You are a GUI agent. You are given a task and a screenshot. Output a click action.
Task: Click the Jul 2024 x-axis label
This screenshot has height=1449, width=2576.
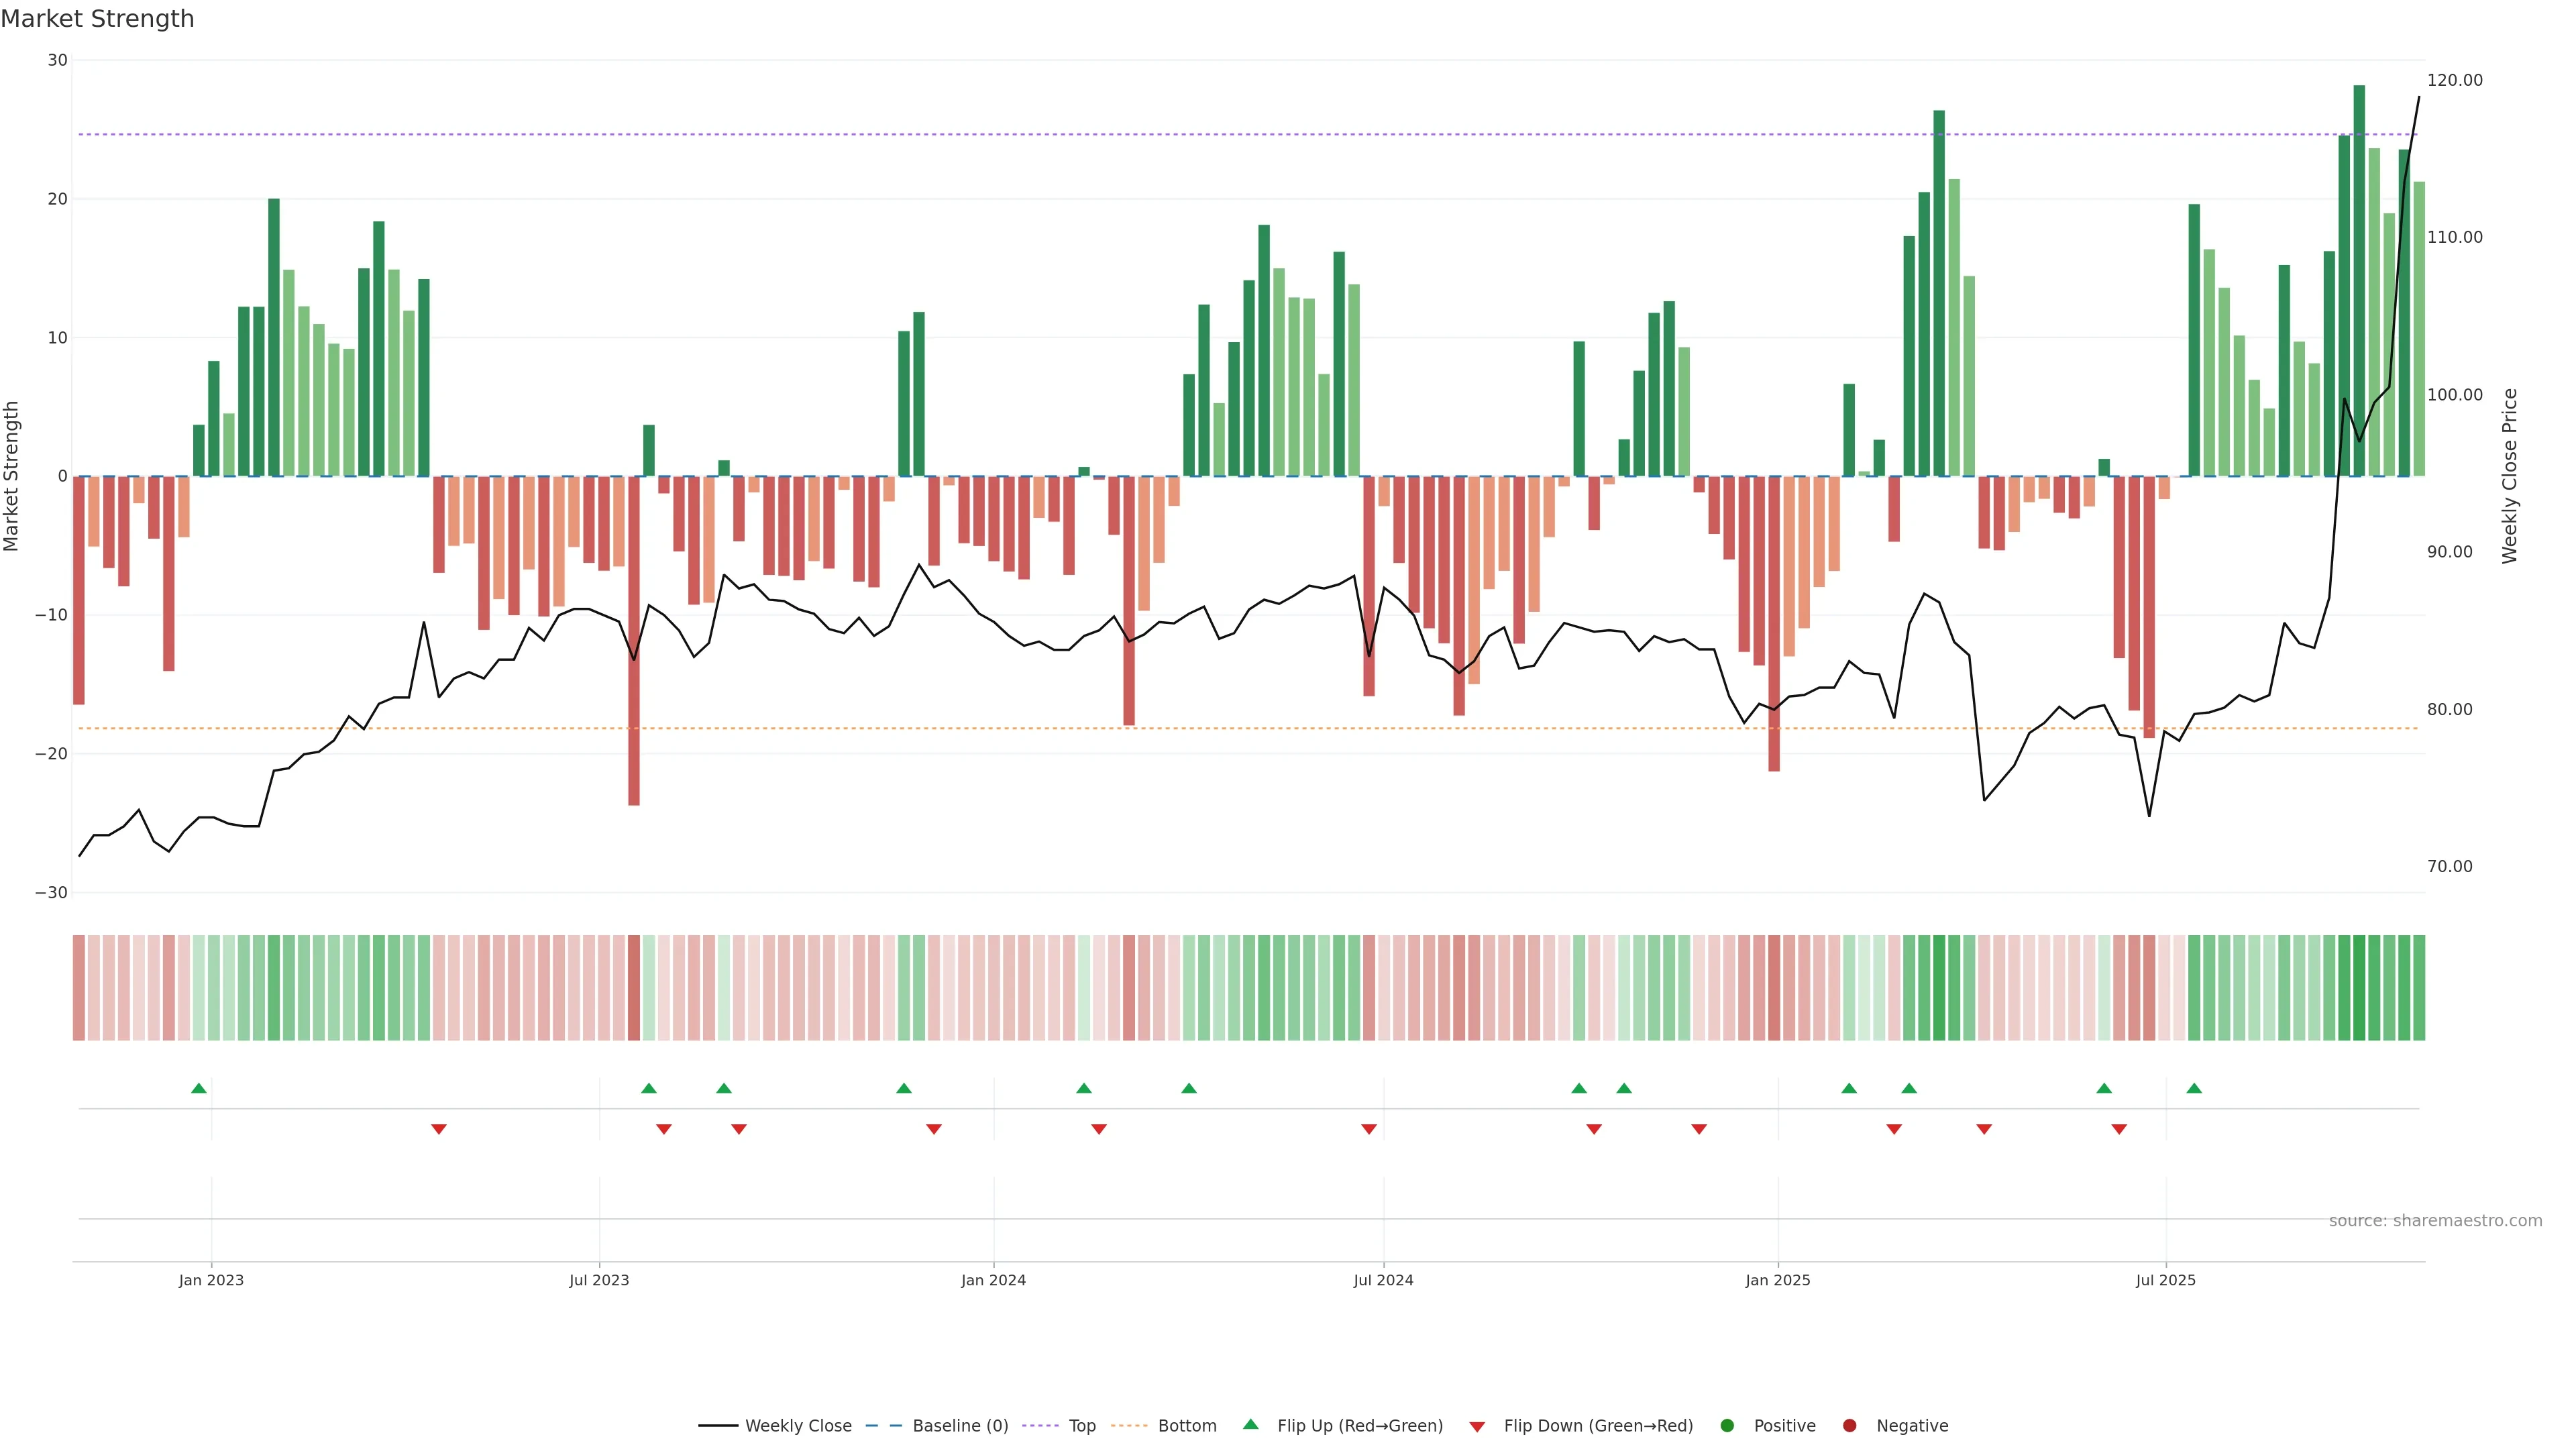[x=1383, y=1280]
